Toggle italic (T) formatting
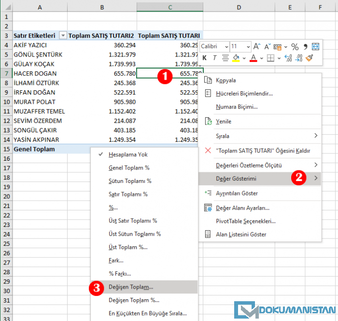Viewport: 338px width, 321px height. (215, 58)
